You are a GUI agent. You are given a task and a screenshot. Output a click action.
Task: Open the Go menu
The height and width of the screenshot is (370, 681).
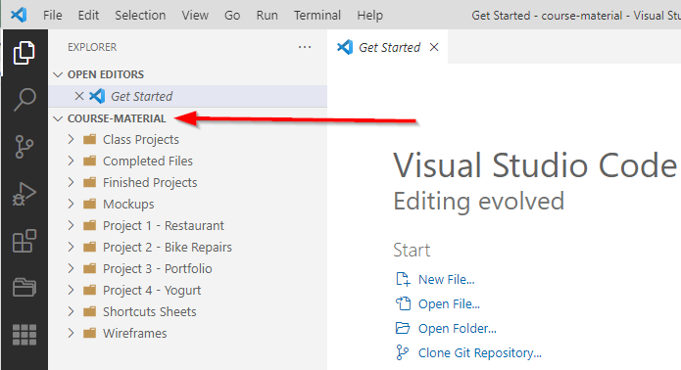point(232,16)
